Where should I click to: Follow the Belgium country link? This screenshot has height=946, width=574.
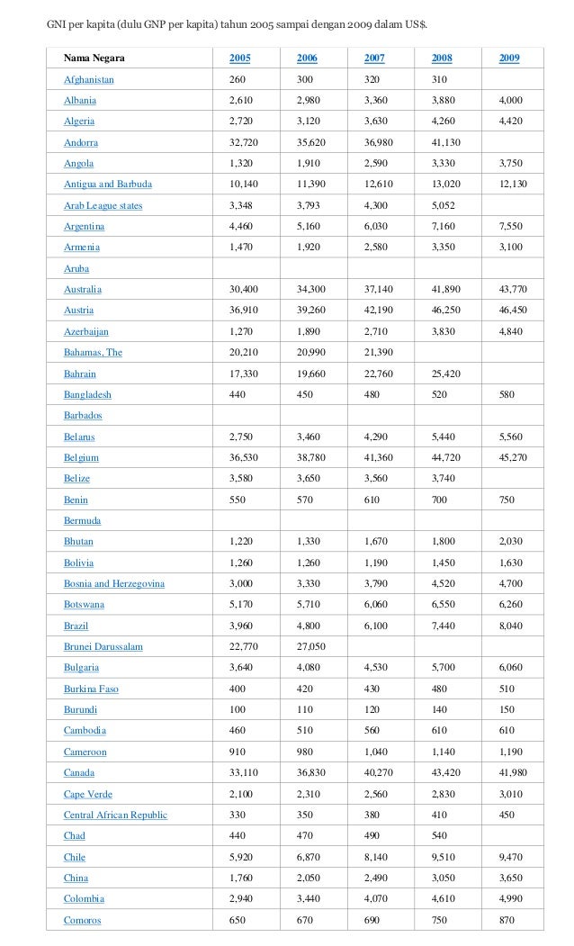81,458
